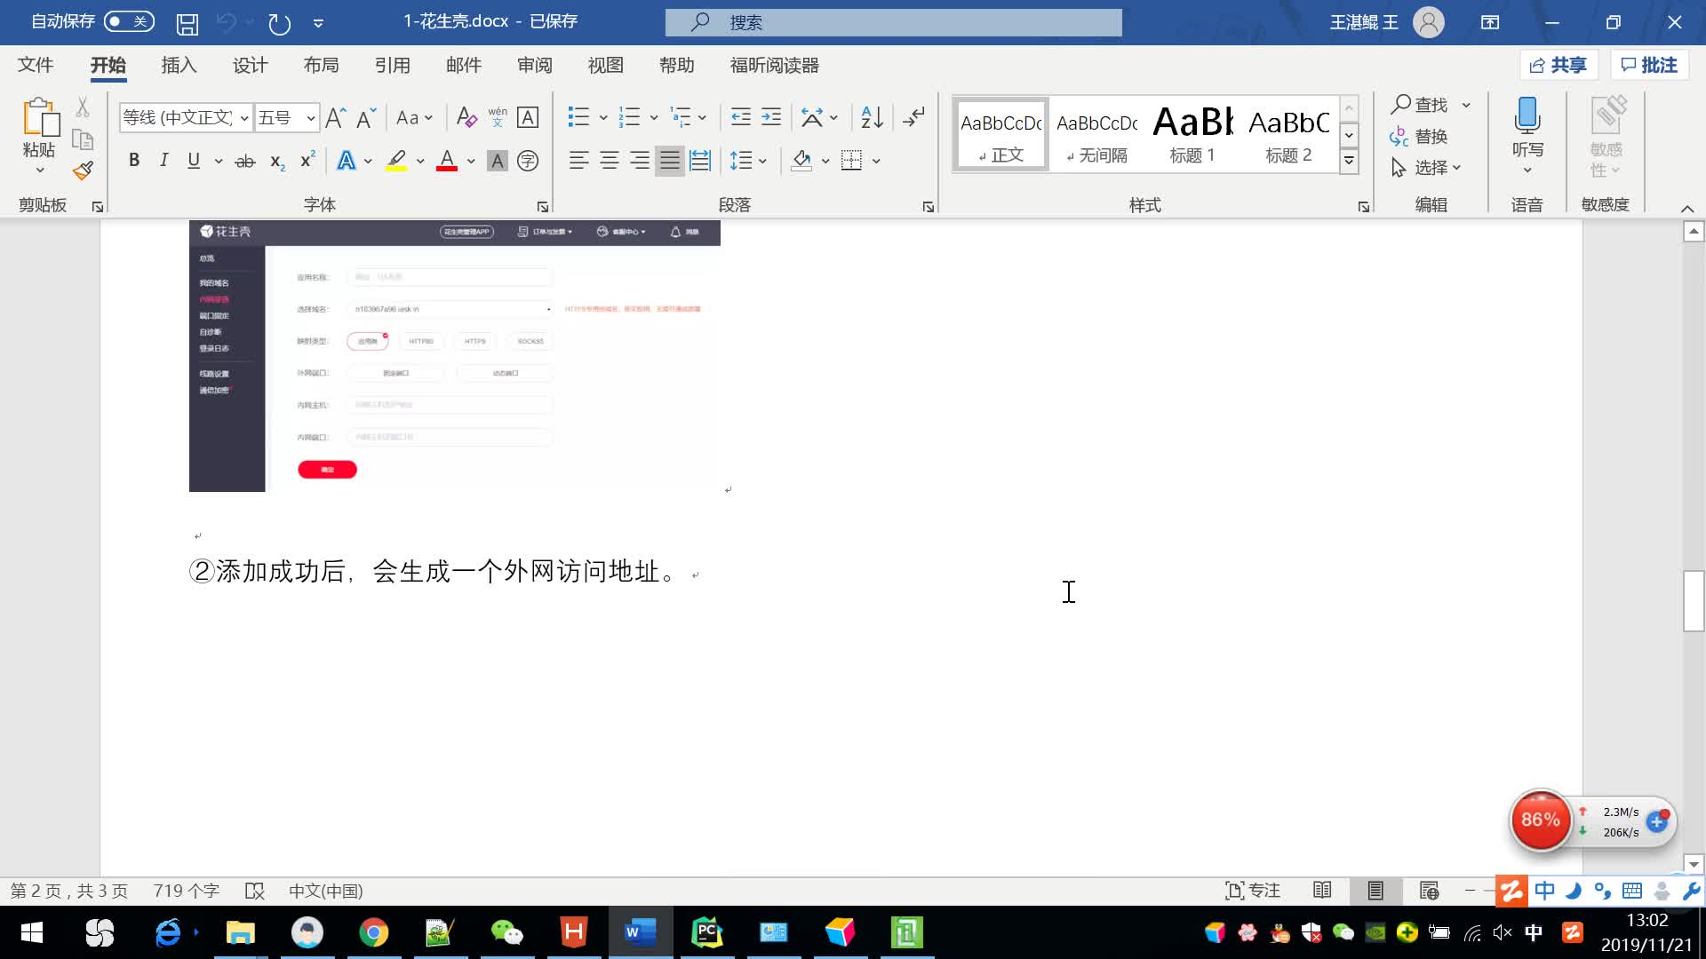1706x959 pixels.
Task: Open the Design ribbon tab
Action: (250, 65)
